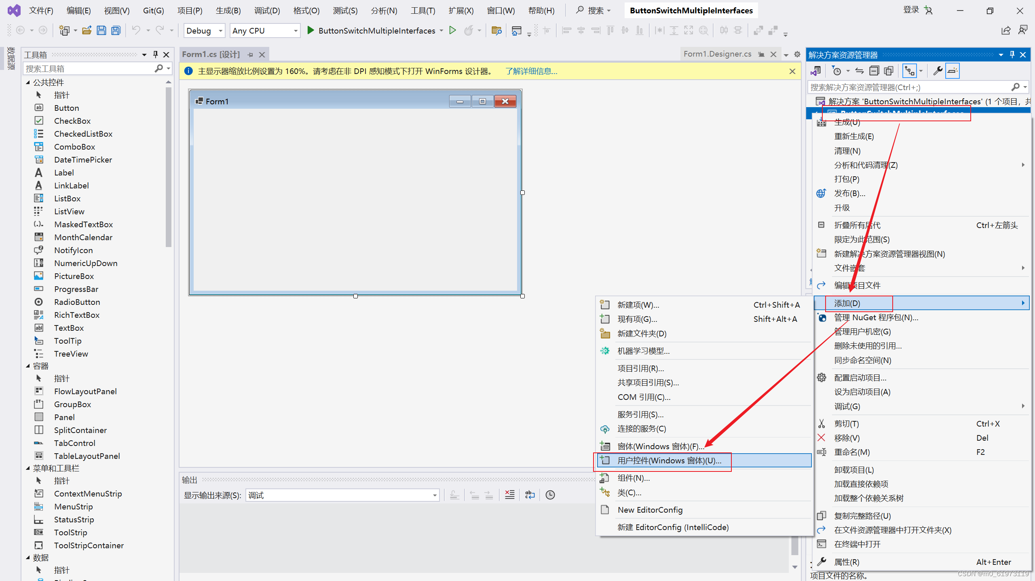1035x581 pixels.
Task: Toggle the nested file view in Solution Explorer
Action: tap(910, 70)
